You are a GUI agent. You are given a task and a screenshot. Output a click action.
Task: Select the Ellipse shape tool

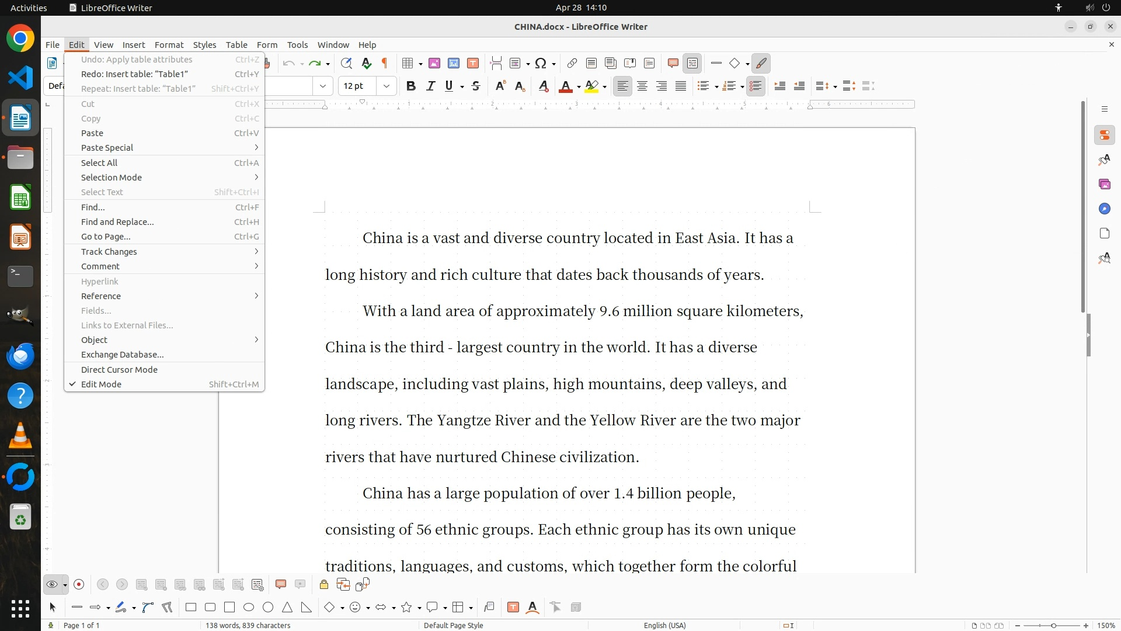249,608
